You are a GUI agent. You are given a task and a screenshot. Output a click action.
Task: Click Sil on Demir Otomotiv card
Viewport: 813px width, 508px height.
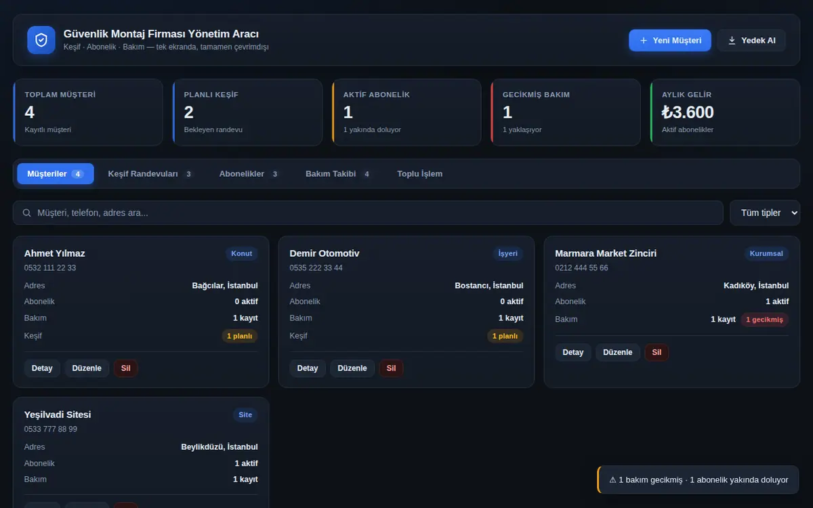[392, 368]
